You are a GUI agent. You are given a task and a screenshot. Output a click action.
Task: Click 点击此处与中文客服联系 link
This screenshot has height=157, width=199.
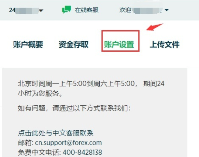[x=56, y=133]
